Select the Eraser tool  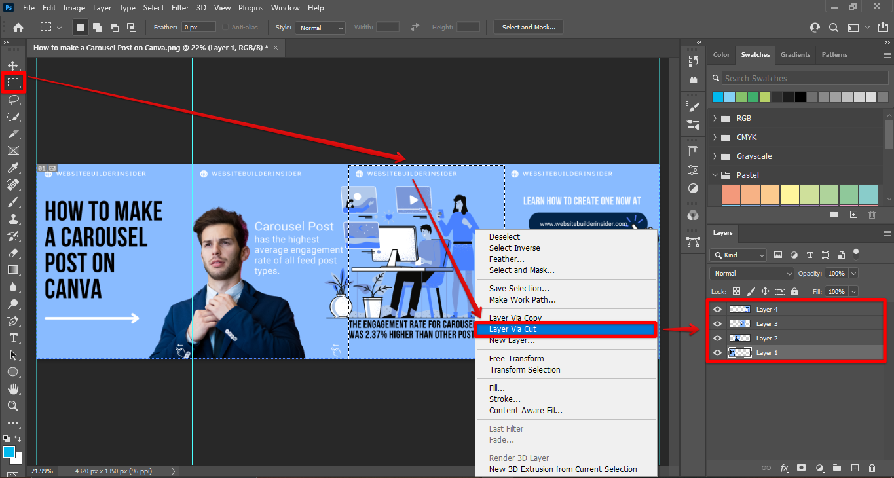[x=12, y=253]
